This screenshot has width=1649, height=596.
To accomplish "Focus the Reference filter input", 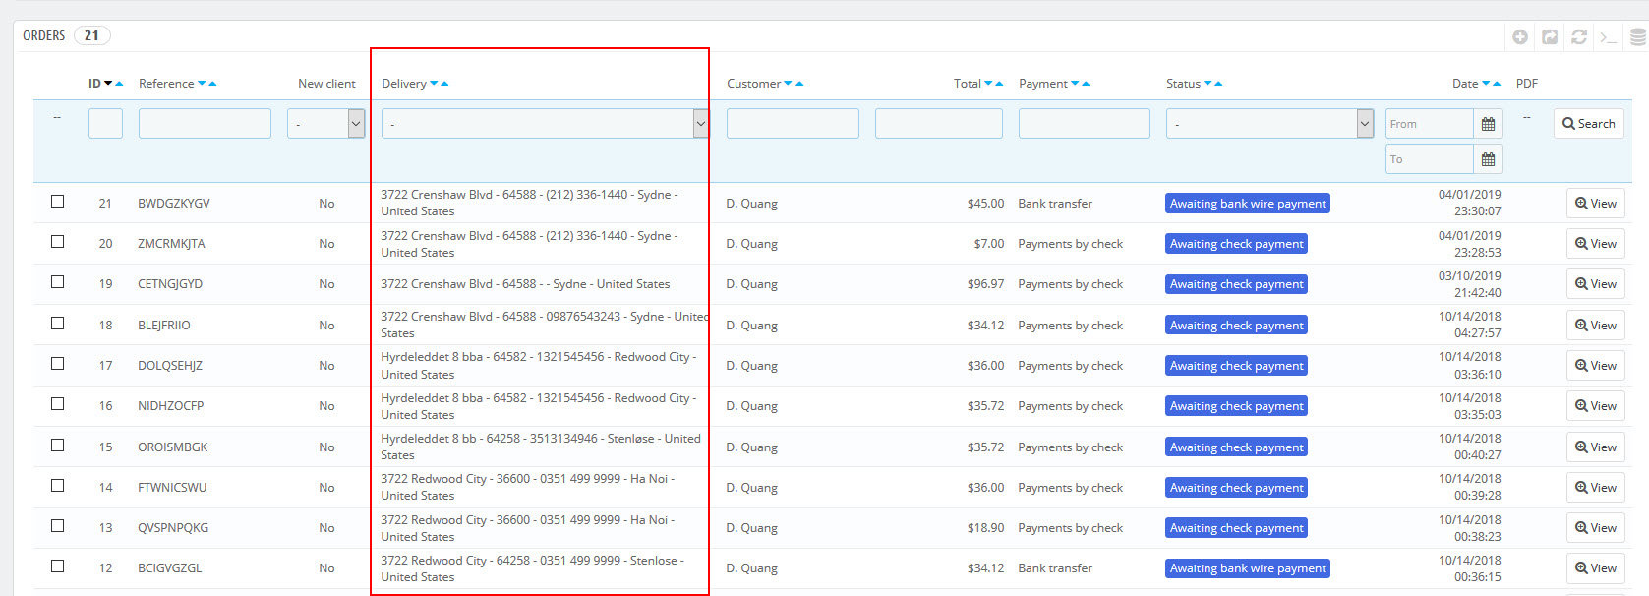I will pos(205,124).
